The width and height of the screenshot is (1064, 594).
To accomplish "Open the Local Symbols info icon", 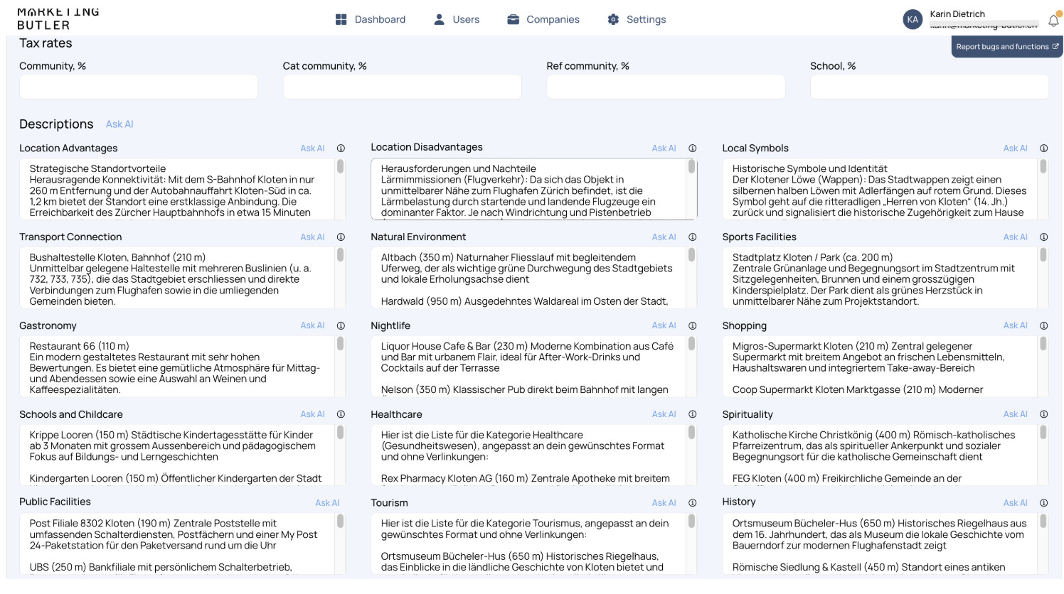I will (1043, 148).
